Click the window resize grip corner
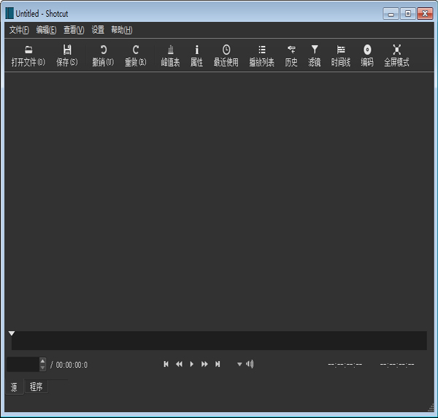This screenshot has height=418, width=438. [x=431, y=408]
